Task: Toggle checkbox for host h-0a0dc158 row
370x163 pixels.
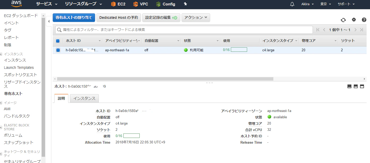Action: [58, 50]
